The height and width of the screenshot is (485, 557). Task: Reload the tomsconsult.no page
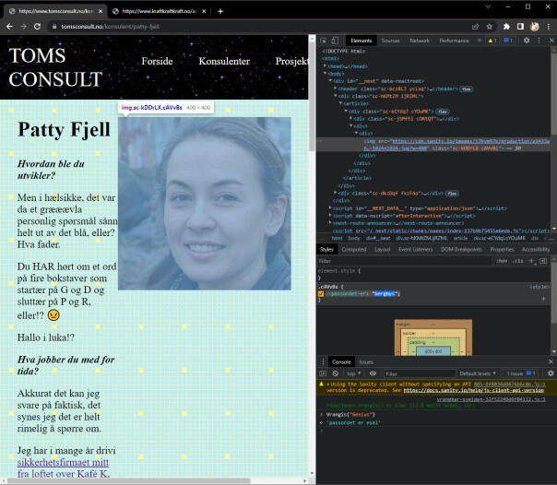[x=37, y=27]
